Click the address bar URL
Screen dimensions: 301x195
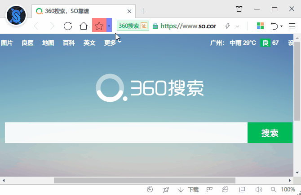click(188, 26)
